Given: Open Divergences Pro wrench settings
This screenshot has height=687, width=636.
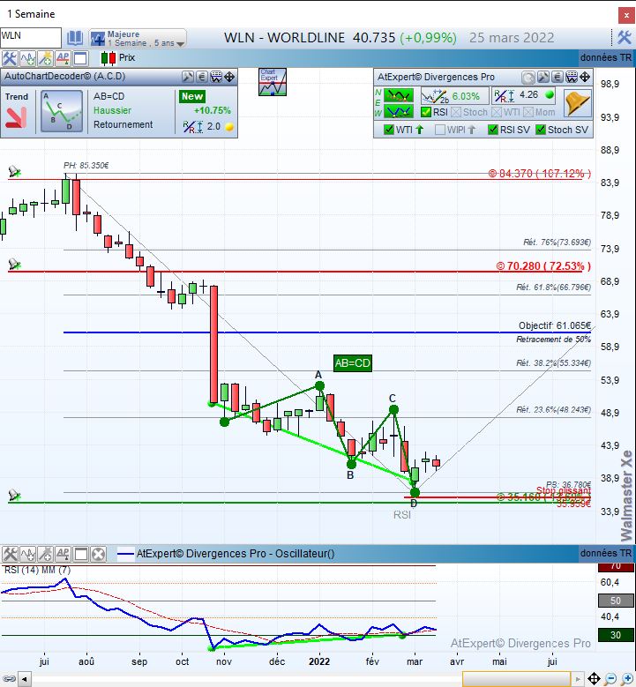Looking at the screenshot, I should (542, 78).
